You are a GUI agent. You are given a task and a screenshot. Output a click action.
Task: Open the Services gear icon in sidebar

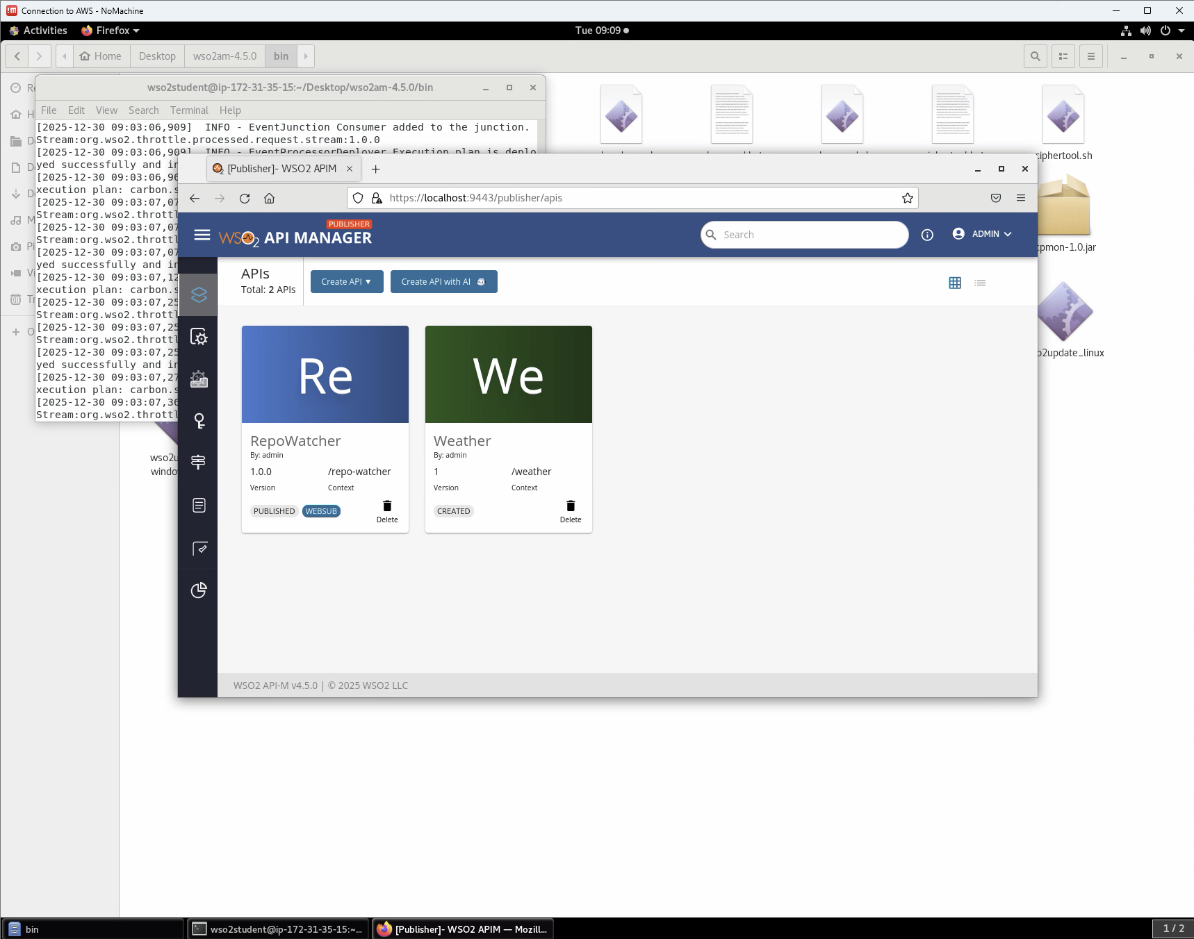(199, 338)
